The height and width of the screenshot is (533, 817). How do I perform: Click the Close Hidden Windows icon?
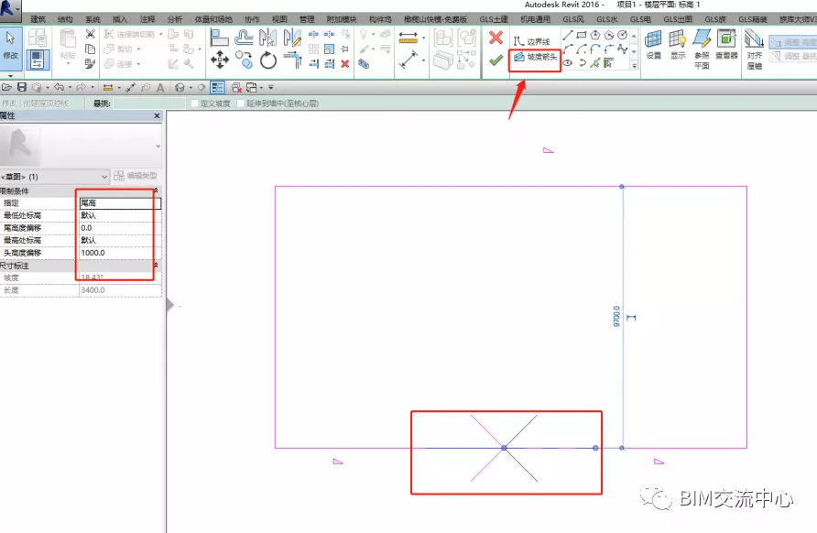click(x=236, y=88)
